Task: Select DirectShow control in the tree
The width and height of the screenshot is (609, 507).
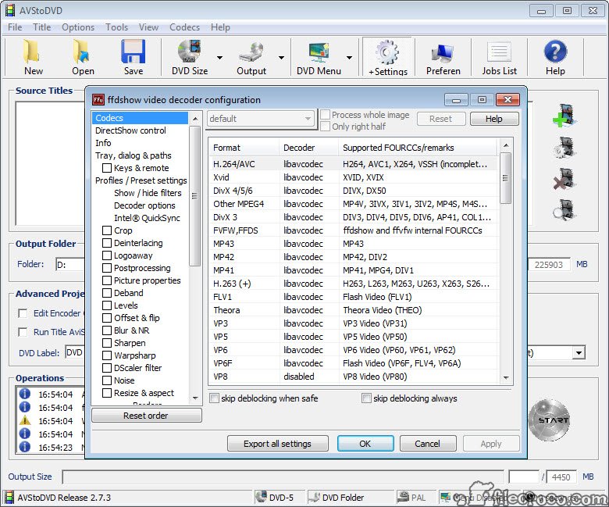Action: coord(130,130)
